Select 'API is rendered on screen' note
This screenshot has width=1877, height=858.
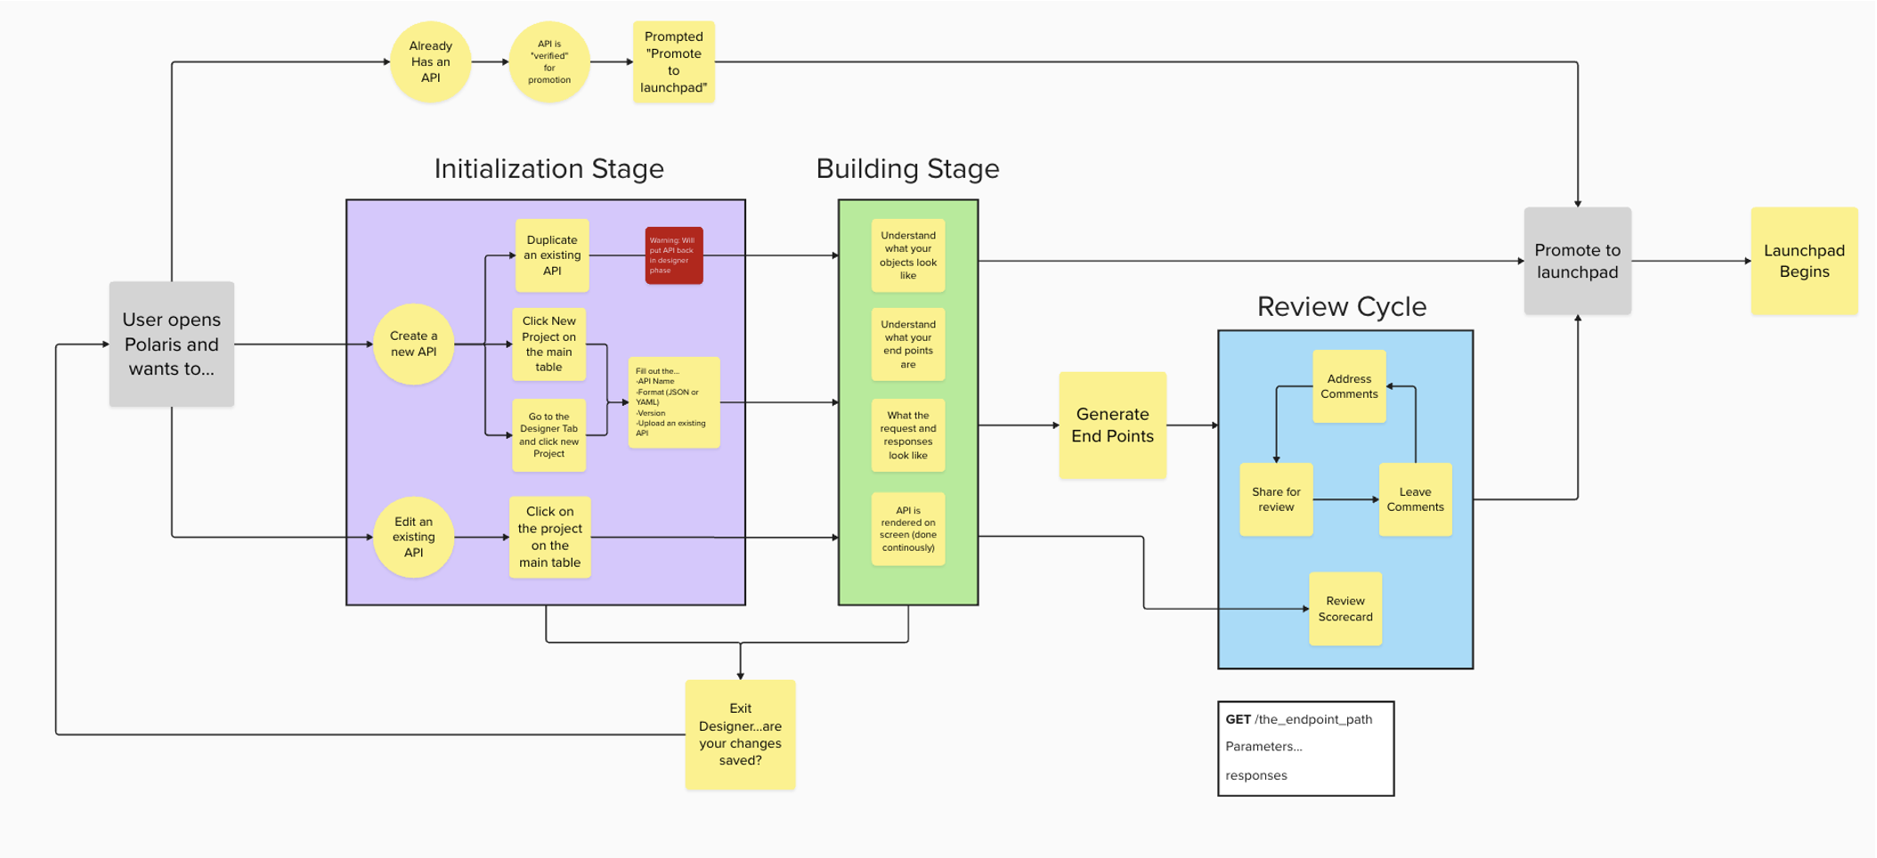[x=908, y=530]
